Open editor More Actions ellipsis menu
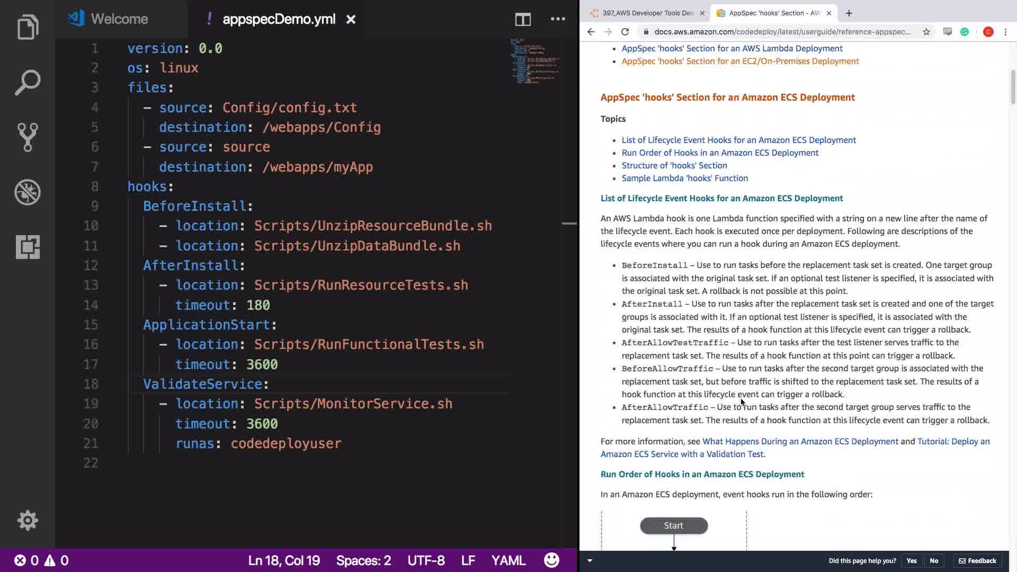This screenshot has height=572, width=1017. pyautogui.click(x=558, y=19)
